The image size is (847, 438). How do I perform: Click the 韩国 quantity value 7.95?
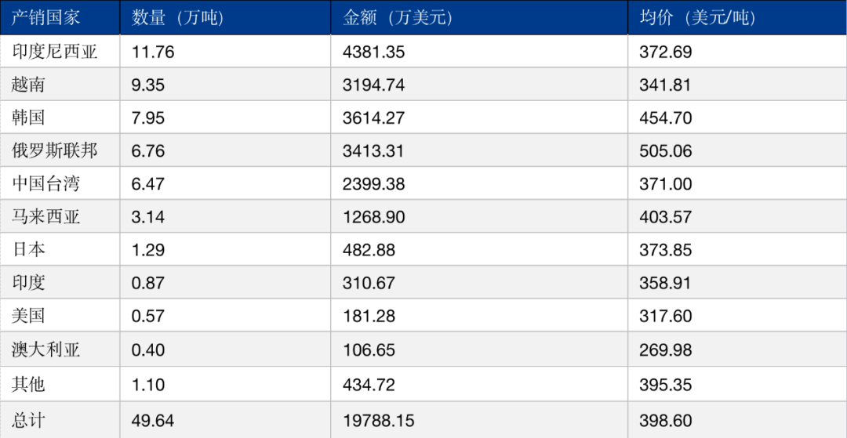148,118
